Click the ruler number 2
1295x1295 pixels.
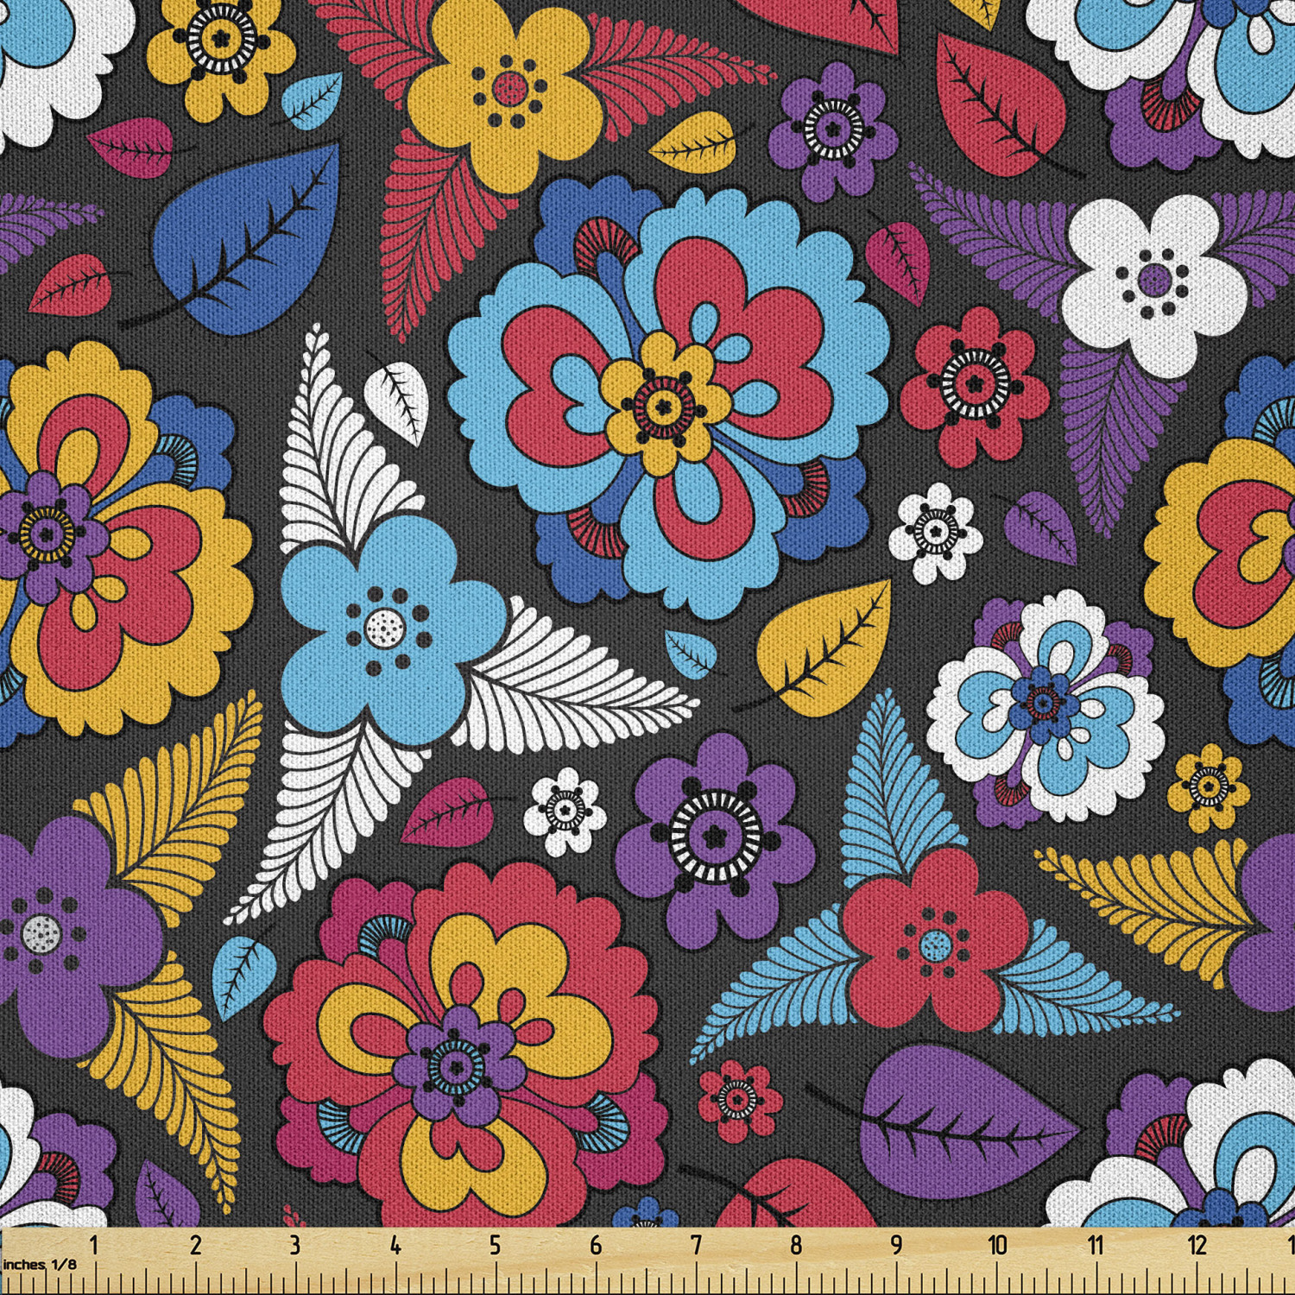tap(196, 1246)
